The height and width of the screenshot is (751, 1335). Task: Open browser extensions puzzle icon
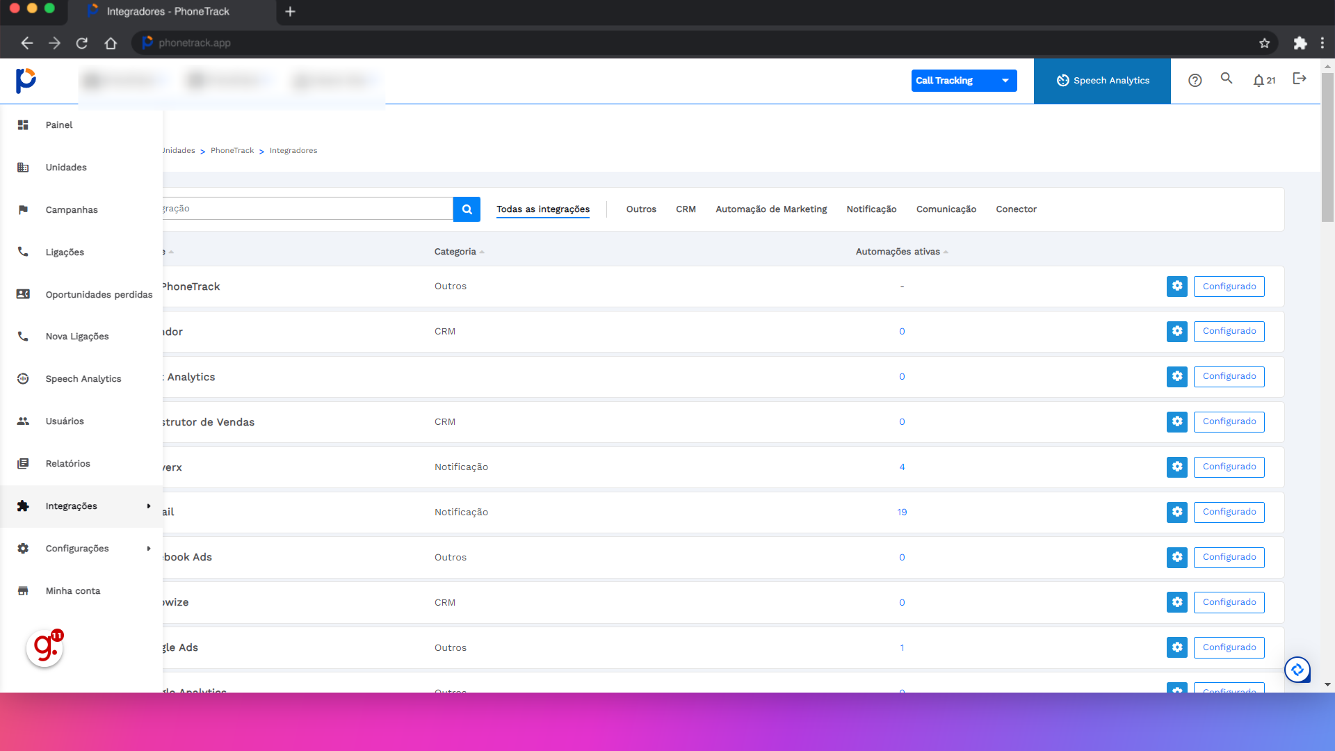[x=1300, y=43]
